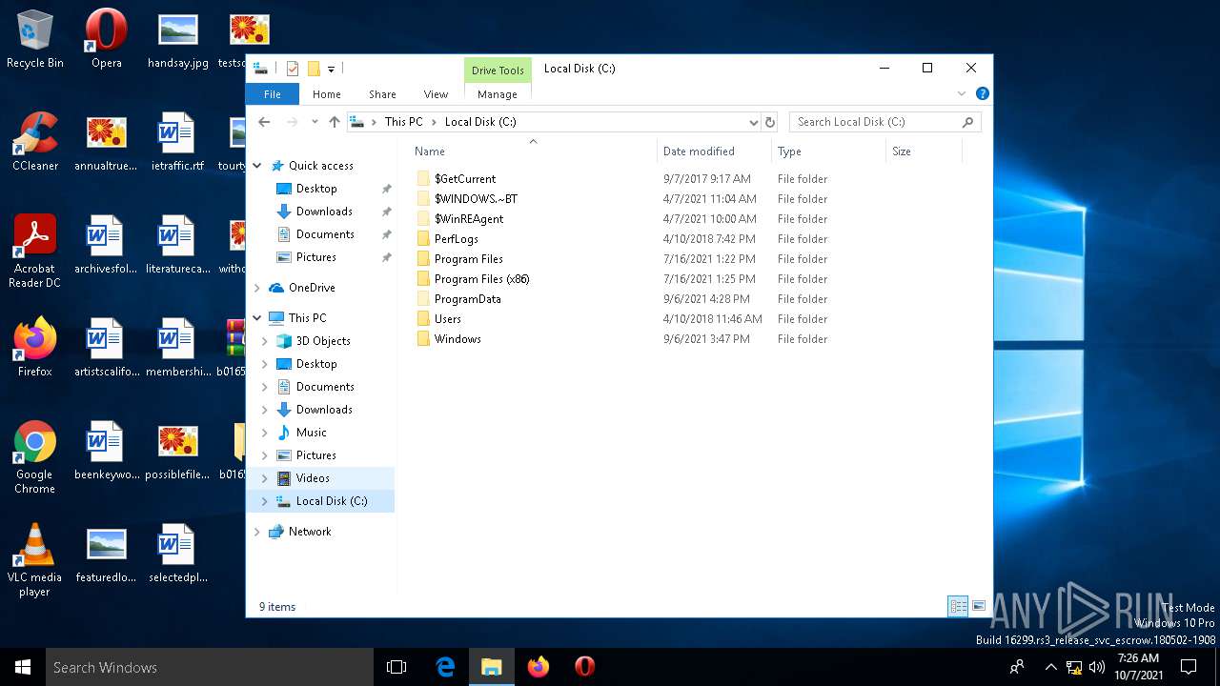Go forward with the Forward arrow
Screen dimensions: 1220x686
coord(293,122)
